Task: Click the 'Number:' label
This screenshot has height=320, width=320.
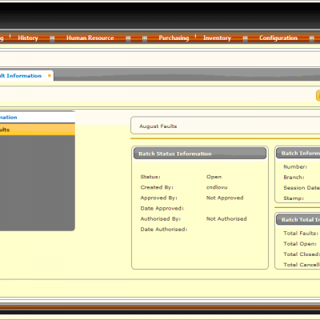Action: point(295,166)
